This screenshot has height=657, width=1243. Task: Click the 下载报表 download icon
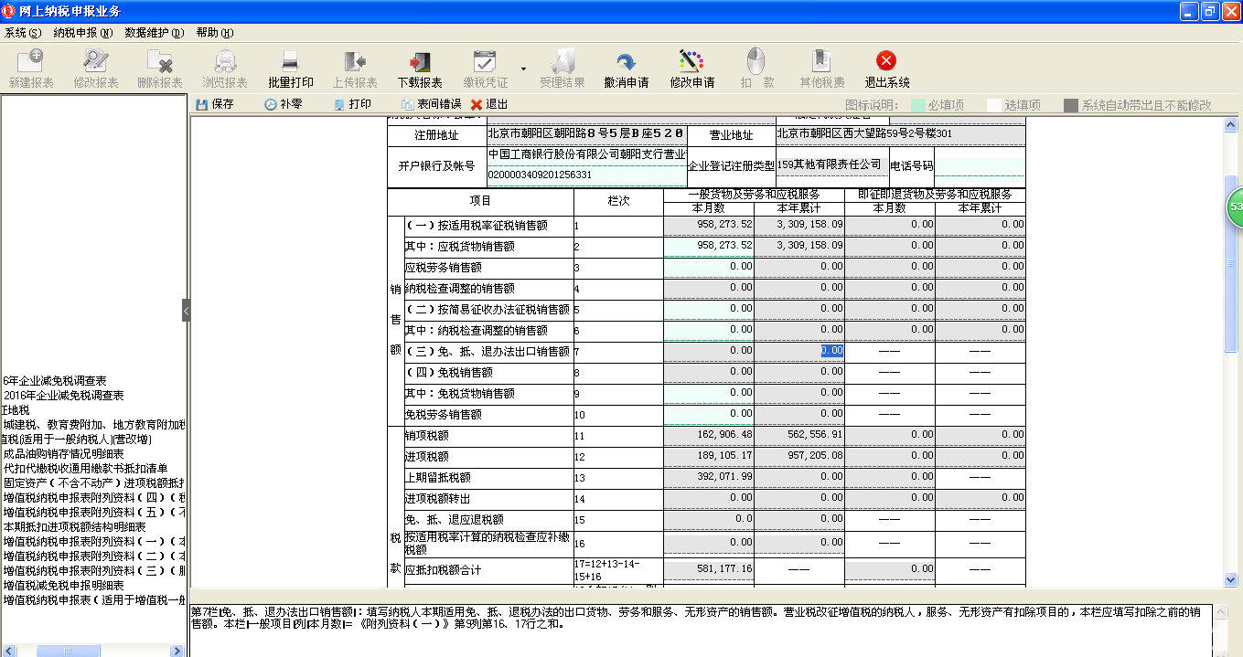click(x=420, y=69)
